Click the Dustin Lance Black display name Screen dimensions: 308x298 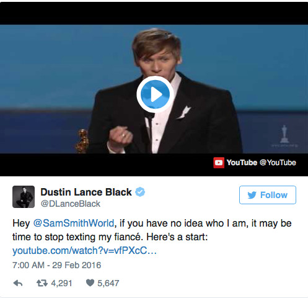86,192
